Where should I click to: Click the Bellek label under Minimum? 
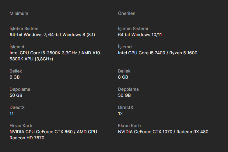pyautogui.click(x=16, y=71)
